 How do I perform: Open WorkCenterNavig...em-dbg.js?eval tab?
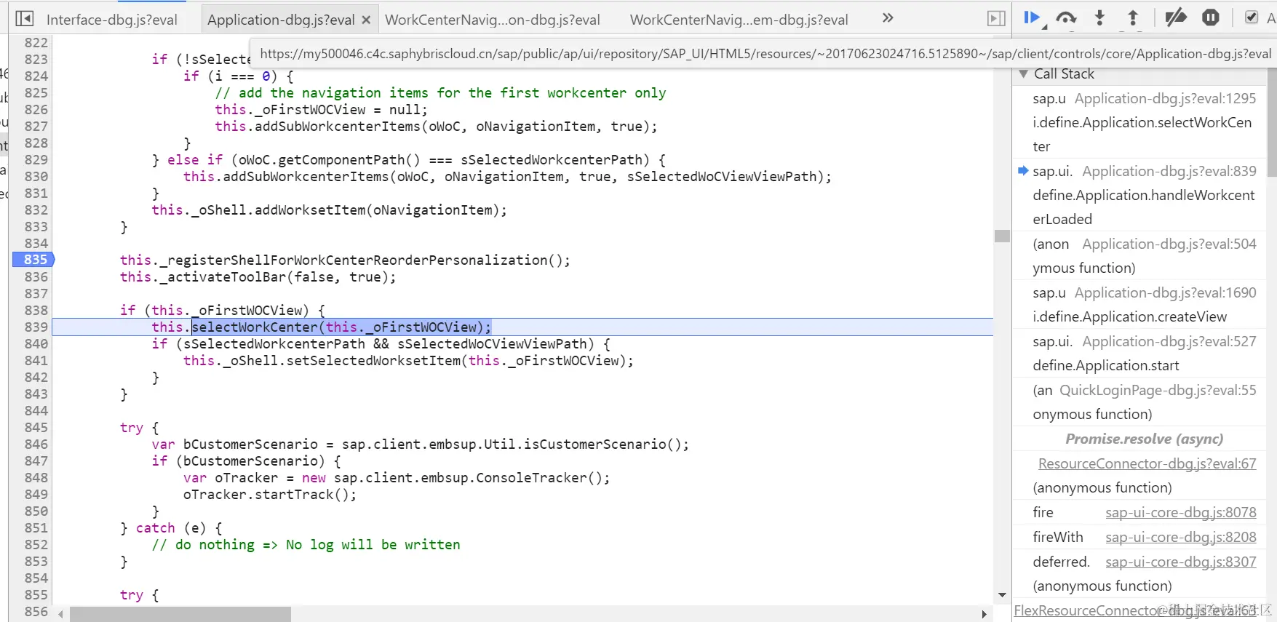coord(739,20)
